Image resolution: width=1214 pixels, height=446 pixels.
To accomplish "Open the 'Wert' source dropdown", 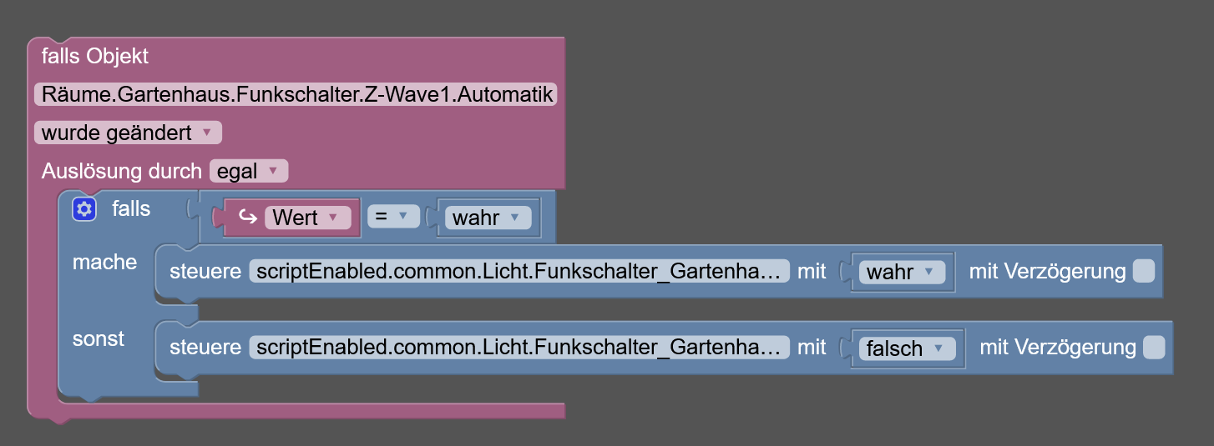I will point(306,218).
